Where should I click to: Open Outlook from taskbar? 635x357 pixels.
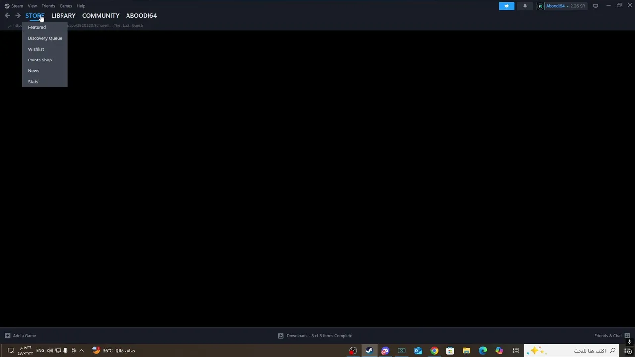418,351
